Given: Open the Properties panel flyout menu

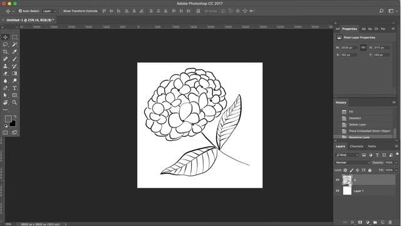Looking at the screenshot, I should [393, 29].
